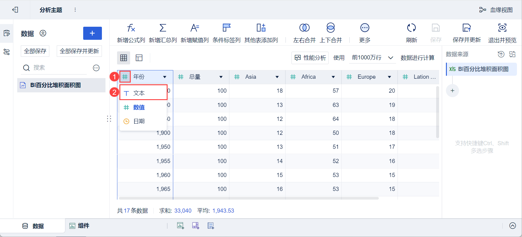Open 更多 toolbar options
This screenshot has height=237, width=522.
(x=365, y=33)
